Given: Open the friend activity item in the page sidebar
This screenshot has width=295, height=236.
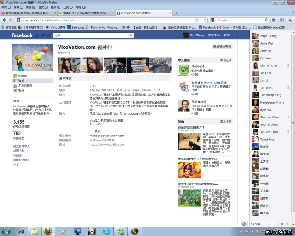Looking at the screenshot, I should (23, 86).
